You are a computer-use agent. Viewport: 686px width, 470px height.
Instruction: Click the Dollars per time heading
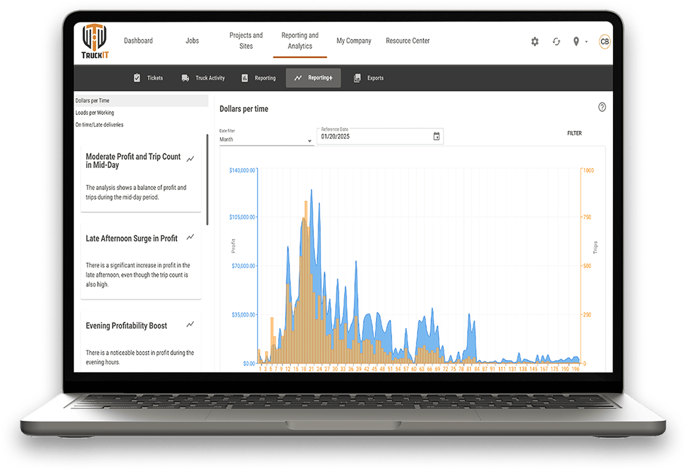click(x=244, y=109)
